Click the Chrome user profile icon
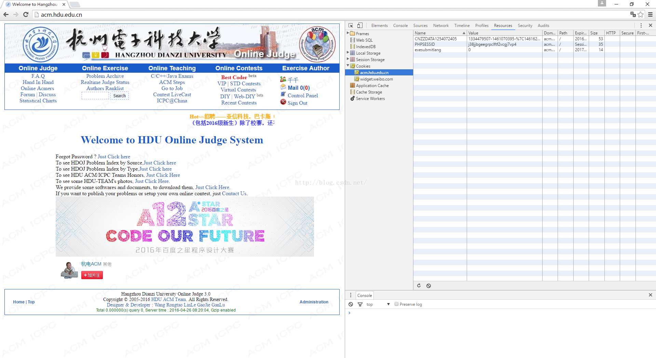Image resolution: width=656 pixels, height=358 pixels. pyautogui.click(x=602, y=3)
